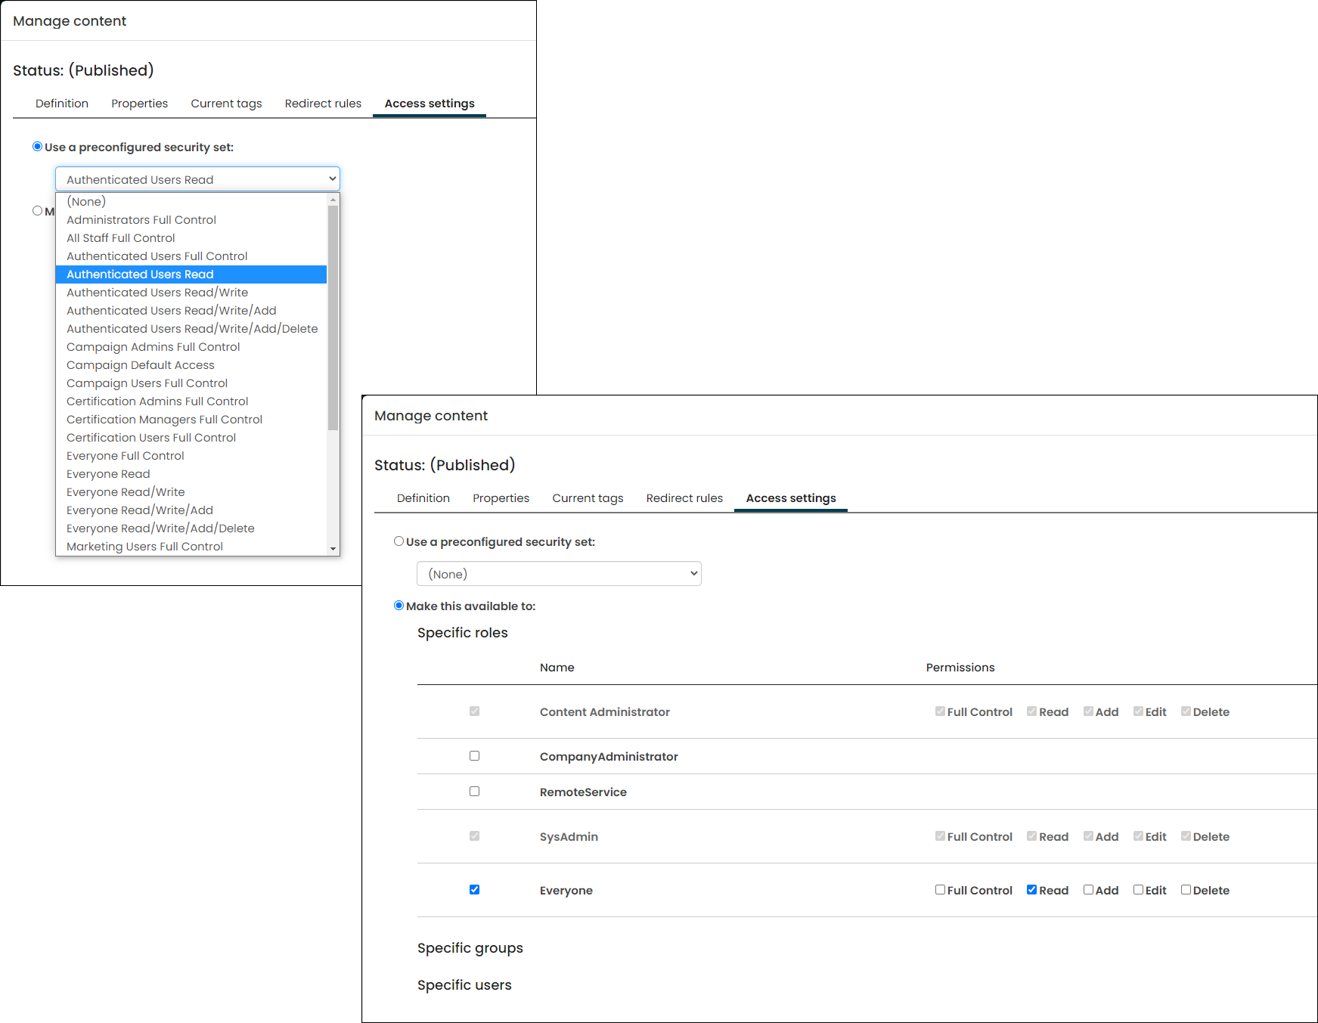Screen dimensions: 1318x1023
Task: Choose 'Authenticated Users Read/Write' option
Action: [x=191, y=293]
